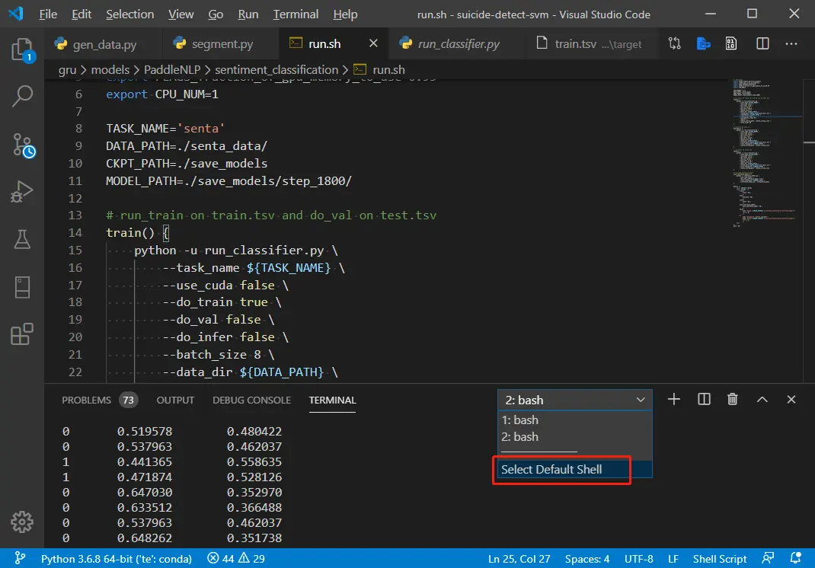Viewport: 815px width, 568px height.
Task: Open the Notebook icon in activity bar
Action: click(22, 287)
